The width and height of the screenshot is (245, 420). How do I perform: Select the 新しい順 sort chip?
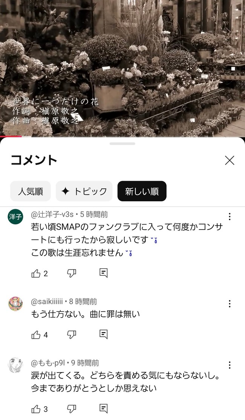pos(142,191)
